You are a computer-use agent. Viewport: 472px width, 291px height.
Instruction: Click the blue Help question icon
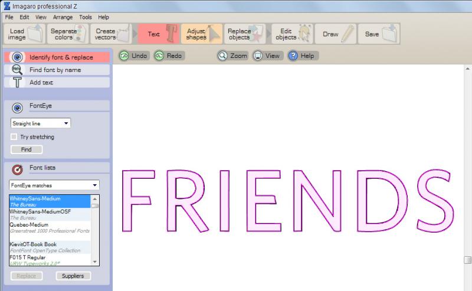coord(293,55)
